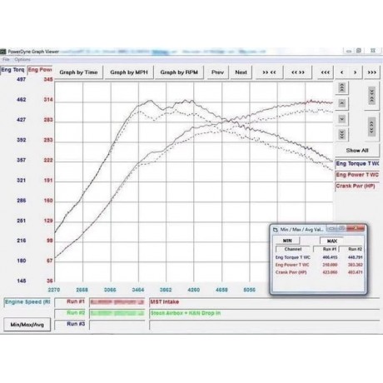The height and width of the screenshot is (383, 383).
Task: Click the horizontal zoom-out '<< >>' button
Action: point(298,72)
